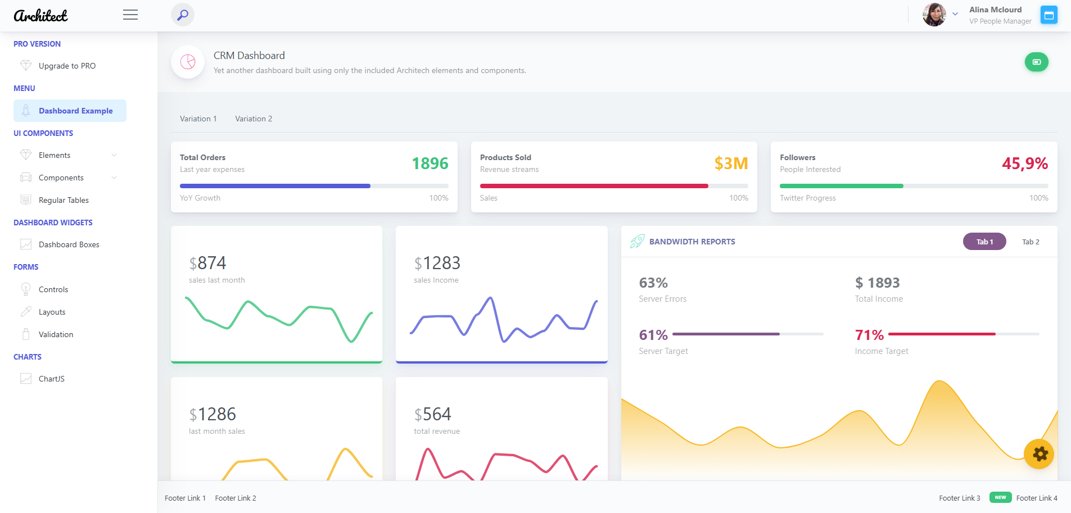Toggle the hamburger sidebar menu
Image resolution: width=1071 pixels, height=513 pixels.
coord(130,15)
